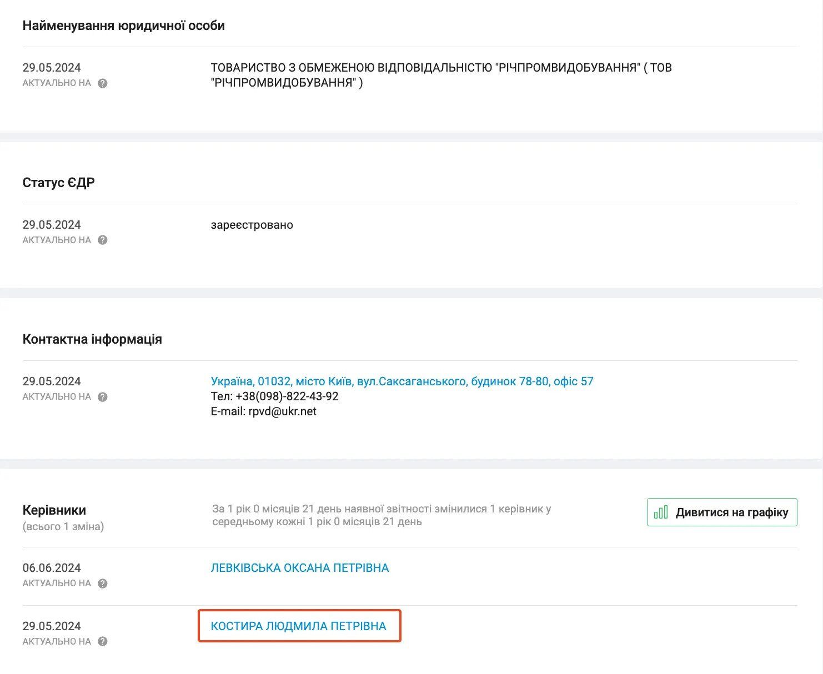Screen dimensions: 823x674
Task: Click help icon in КОСТИРА ЛЮДМИЛА ПЕТРІВНА row
Action: tap(102, 641)
